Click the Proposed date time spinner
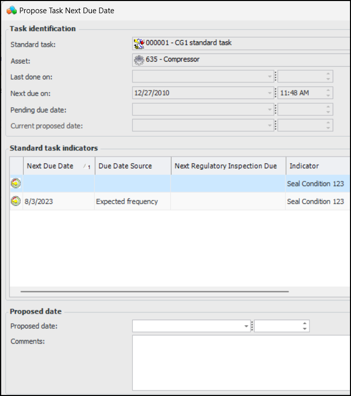This screenshot has width=351, height=396. (304, 326)
